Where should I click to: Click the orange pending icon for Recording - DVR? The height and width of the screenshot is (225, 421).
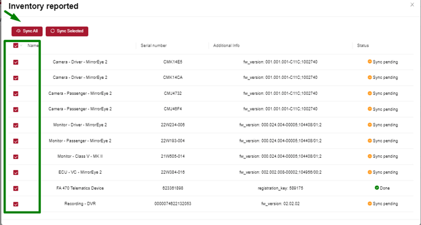pyautogui.click(x=370, y=204)
